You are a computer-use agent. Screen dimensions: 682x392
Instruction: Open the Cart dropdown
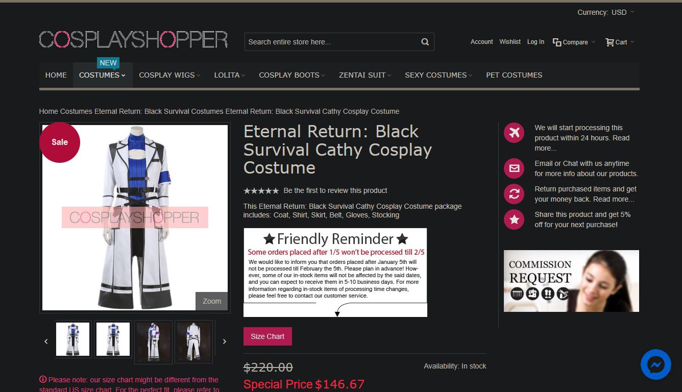pos(620,42)
